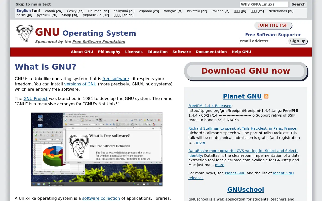Open the FreeIPMI 1.4.4 Released article

[210, 106]
